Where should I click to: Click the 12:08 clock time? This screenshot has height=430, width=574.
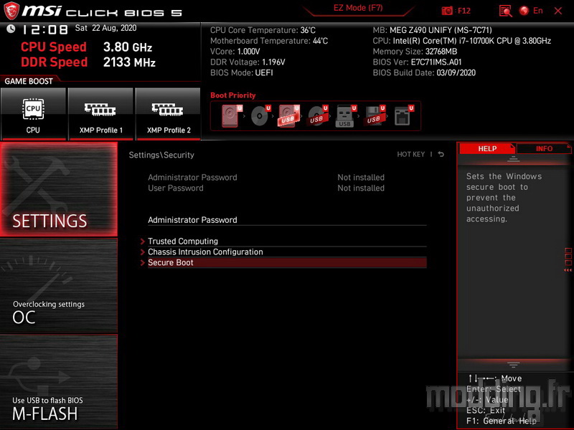44,29
